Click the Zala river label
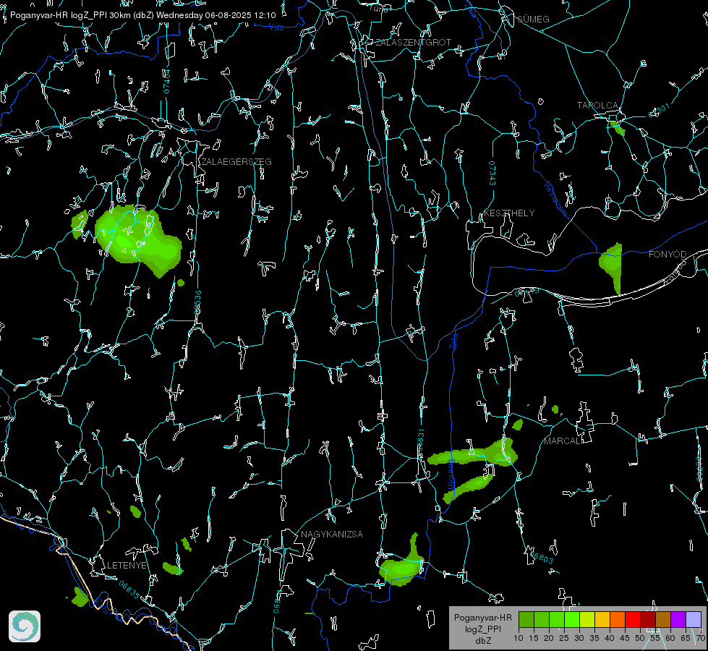 [453, 340]
